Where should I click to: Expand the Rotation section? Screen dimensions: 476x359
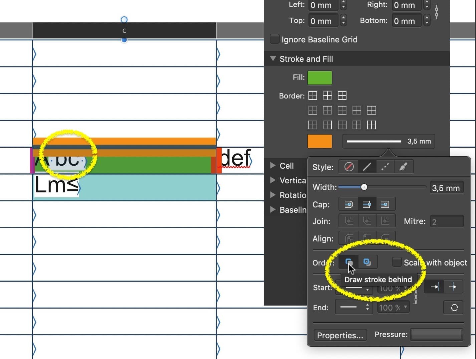(272, 195)
